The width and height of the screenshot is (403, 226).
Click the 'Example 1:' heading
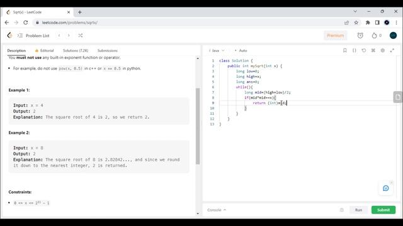[x=19, y=90]
